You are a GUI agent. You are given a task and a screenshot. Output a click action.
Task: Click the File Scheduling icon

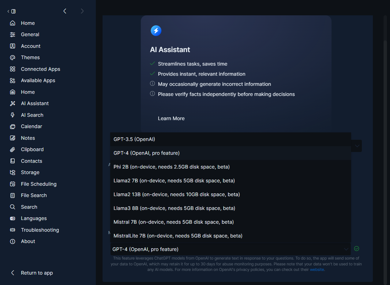tap(12, 184)
